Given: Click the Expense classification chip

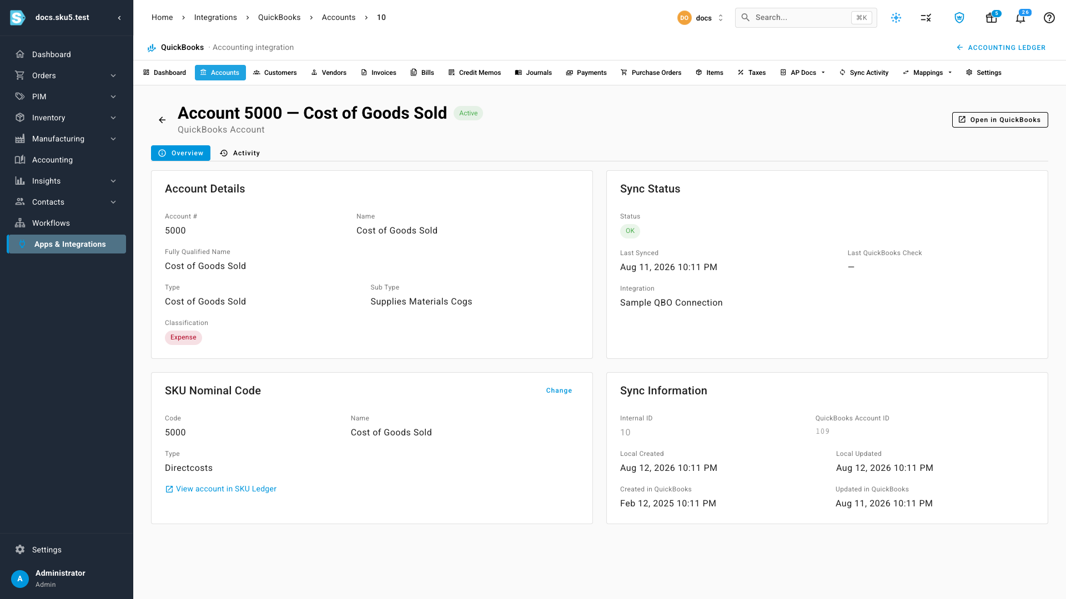Looking at the screenshot, I should click(183, 337).
